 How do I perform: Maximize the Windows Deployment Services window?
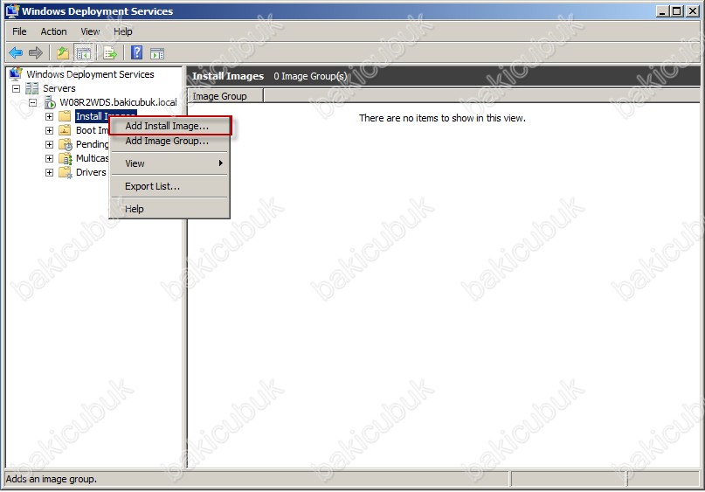point(676,11)
